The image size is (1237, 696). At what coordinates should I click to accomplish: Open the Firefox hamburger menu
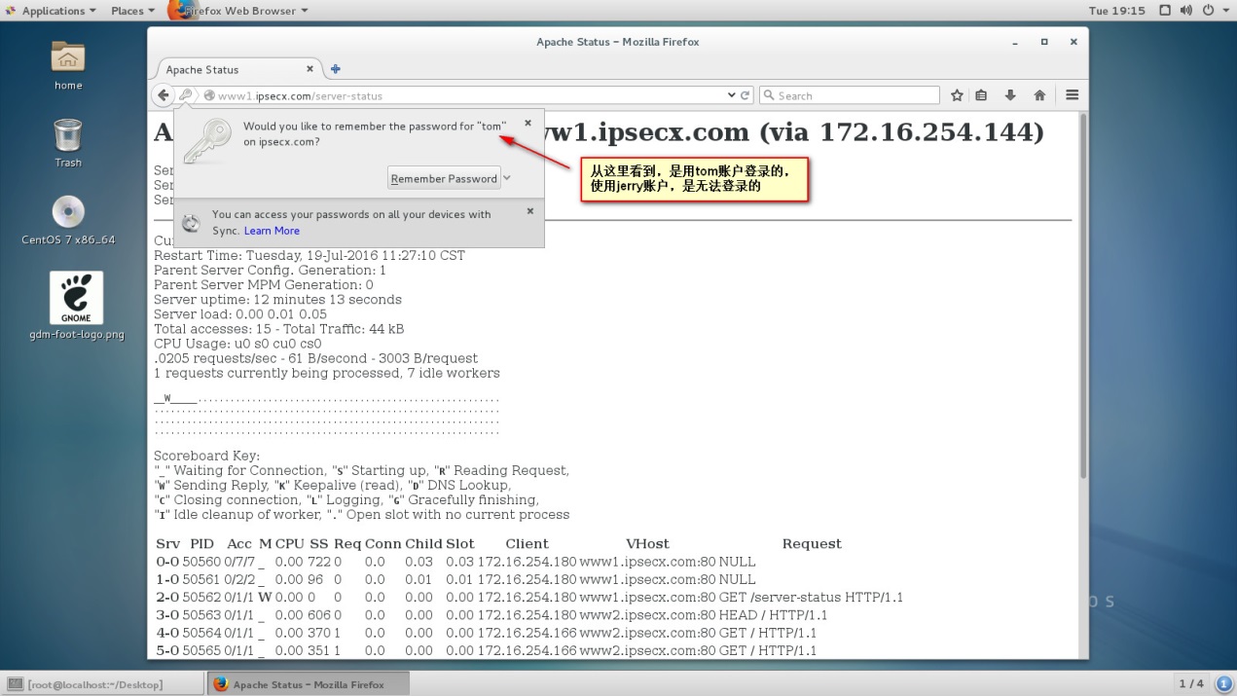(1072, 95)
